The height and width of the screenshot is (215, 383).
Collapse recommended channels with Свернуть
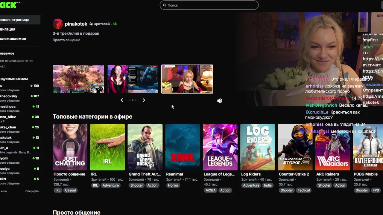tap(32, 191)
